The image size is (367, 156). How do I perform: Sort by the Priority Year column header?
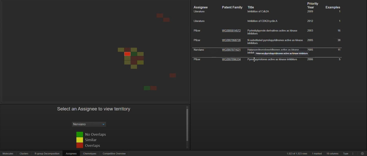[313, 6]
